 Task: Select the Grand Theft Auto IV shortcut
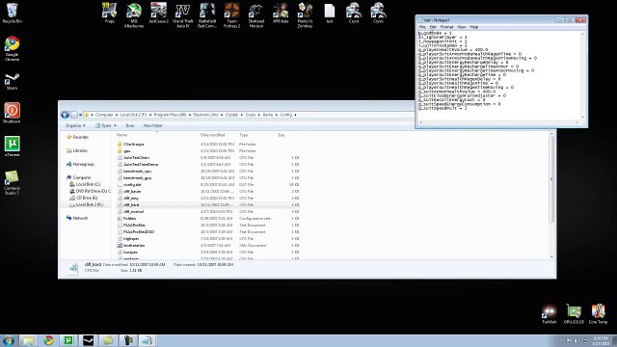click(x=183, y=15)
